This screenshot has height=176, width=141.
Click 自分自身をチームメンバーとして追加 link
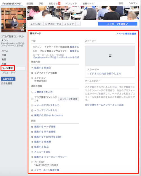(x=104, y=105)
